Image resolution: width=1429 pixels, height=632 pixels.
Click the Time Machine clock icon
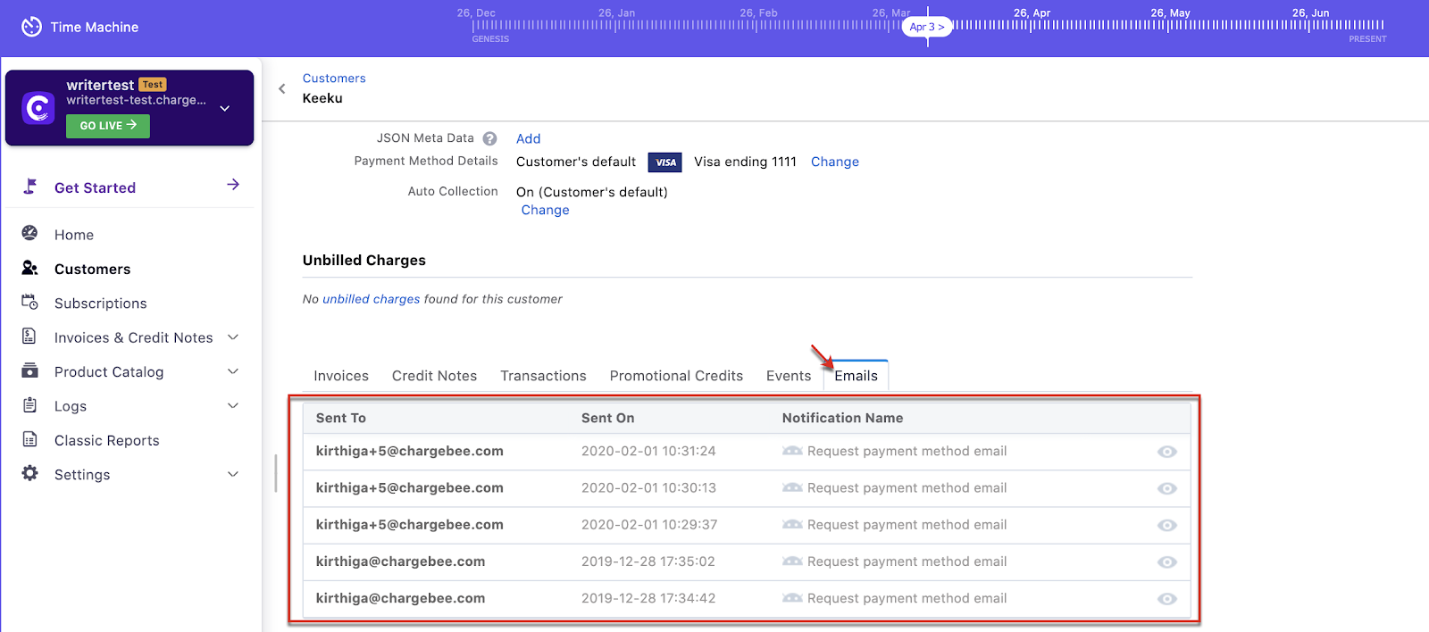31,27
